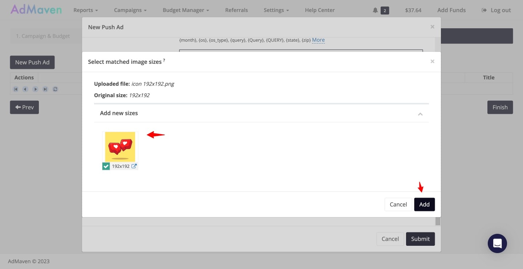Viewport: 523px width, 269px height.
Task: Refresh the push ads list
Action: point(55,89)
